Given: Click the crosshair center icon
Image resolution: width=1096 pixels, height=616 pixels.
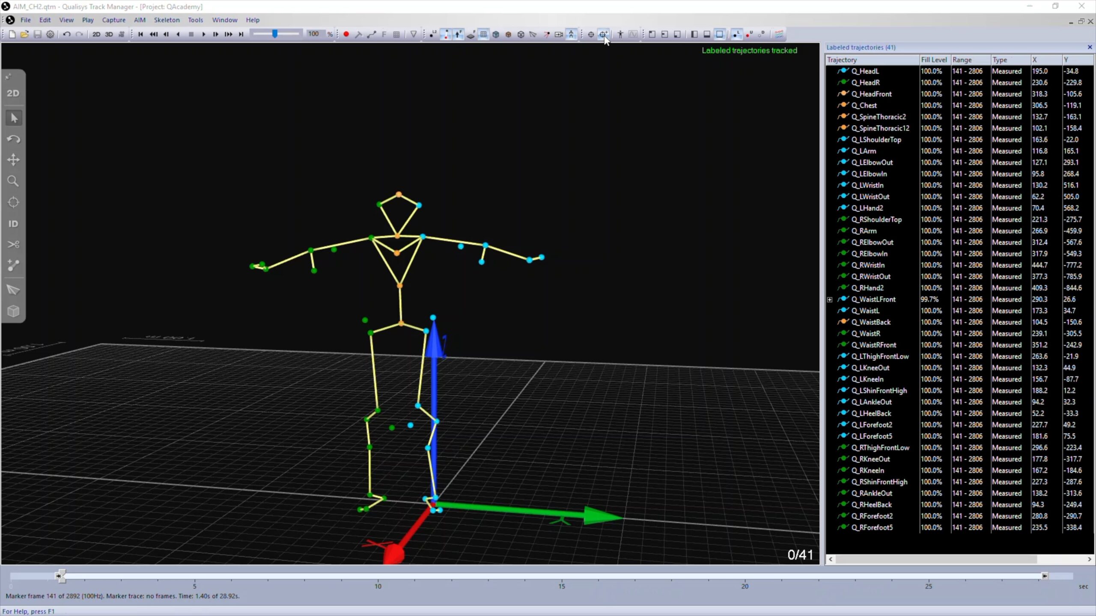Looking at the screenshot, I should pos(591,34).
